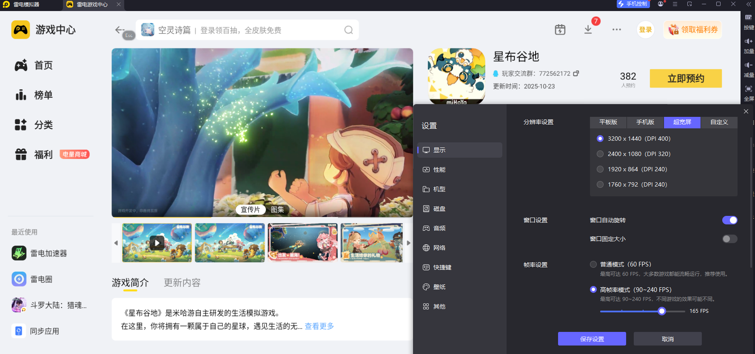Switch to 自定义 resolution tab
Image resolution: width=755 pixels, height=354 pixels.
pyautogui.click(x=719, y=122)
